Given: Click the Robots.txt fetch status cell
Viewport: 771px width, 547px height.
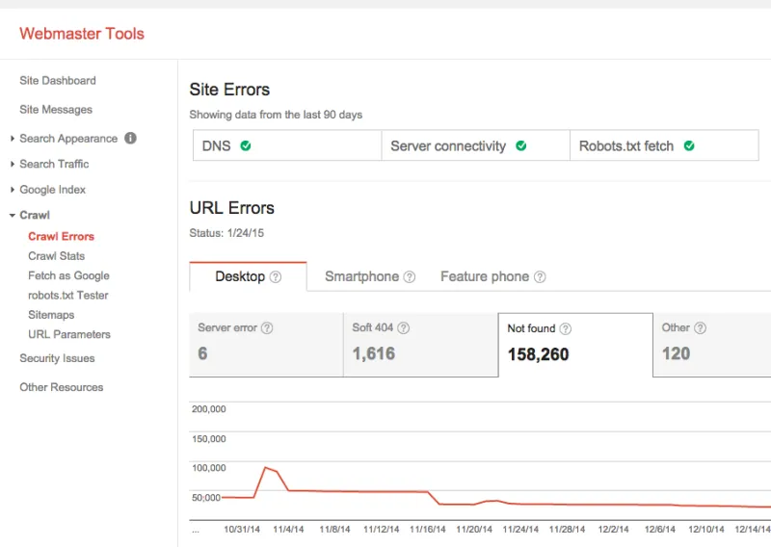Looking at the screenshot, I should click(x=664, y=145).
